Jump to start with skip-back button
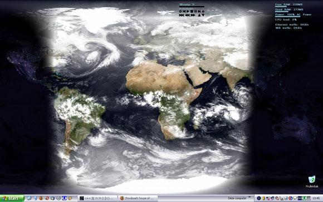Screen dimensions: 323x202 click(182, 15)
